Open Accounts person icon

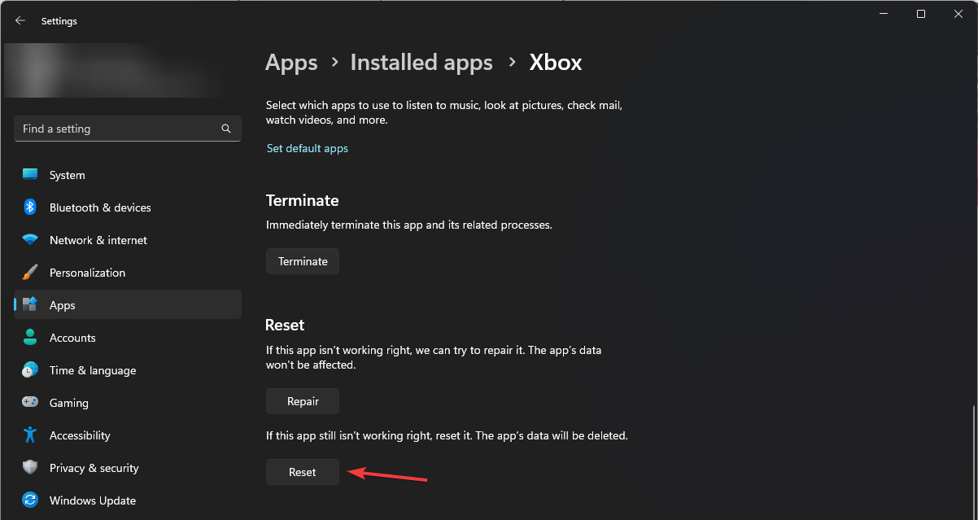click(30, 338)
